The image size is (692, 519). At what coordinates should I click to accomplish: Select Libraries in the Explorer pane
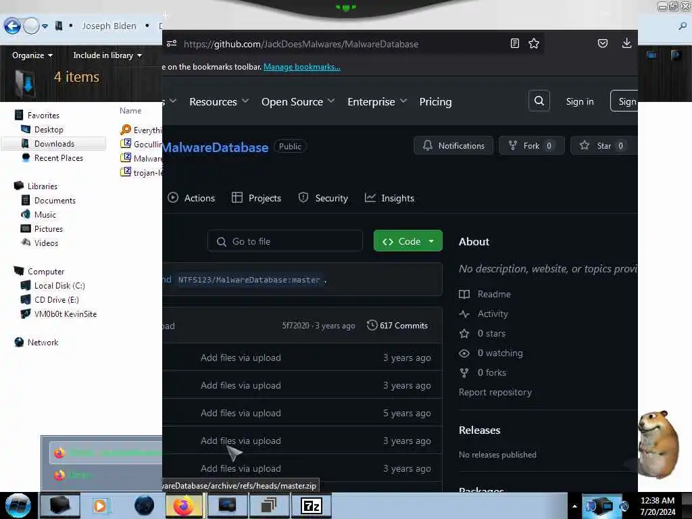pyautogui.click(x=36, y=186)
